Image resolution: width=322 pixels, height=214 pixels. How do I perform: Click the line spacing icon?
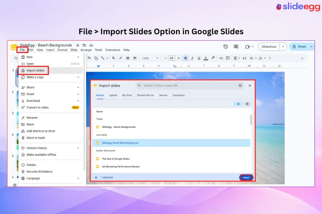[244, 58]
